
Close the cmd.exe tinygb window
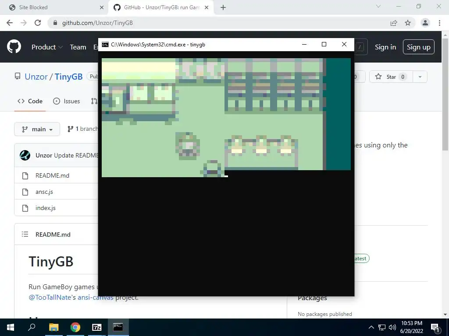(x=344, y=44)
